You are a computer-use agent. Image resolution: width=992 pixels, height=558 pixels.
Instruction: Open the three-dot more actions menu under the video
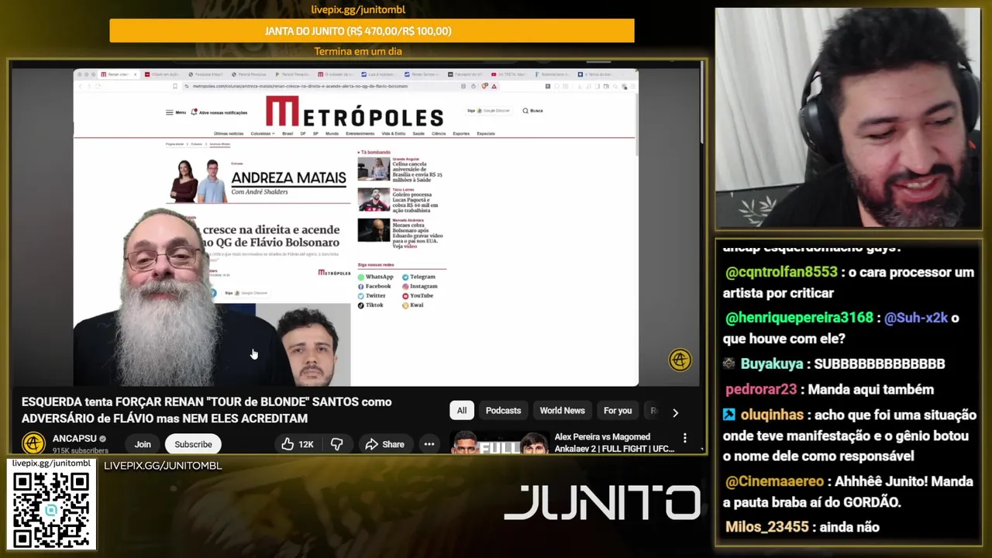pyautogui.click(x=429, y=444)
